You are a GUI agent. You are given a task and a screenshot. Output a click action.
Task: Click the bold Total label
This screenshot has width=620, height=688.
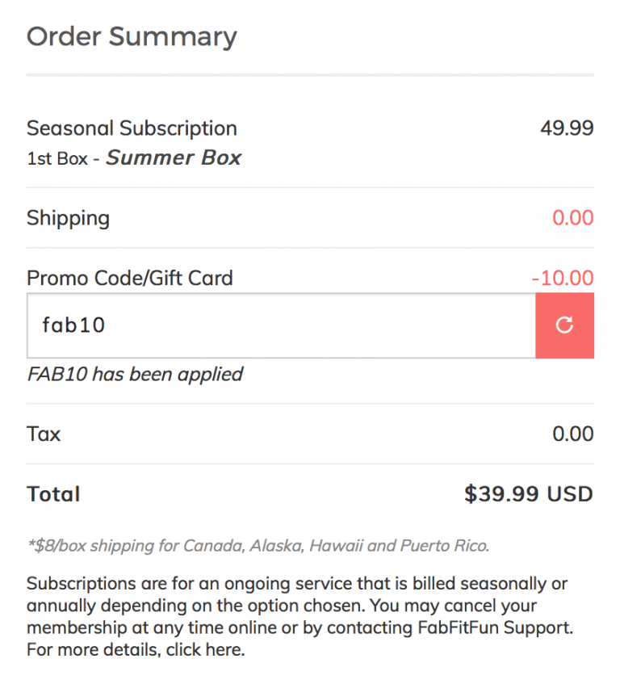pos(53,494)
